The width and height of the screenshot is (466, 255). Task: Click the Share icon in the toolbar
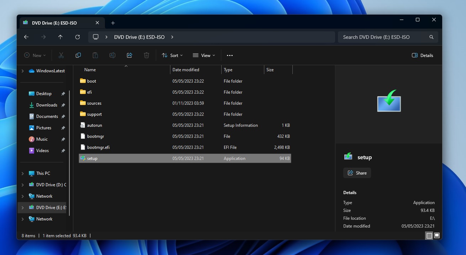coord(129,55)
